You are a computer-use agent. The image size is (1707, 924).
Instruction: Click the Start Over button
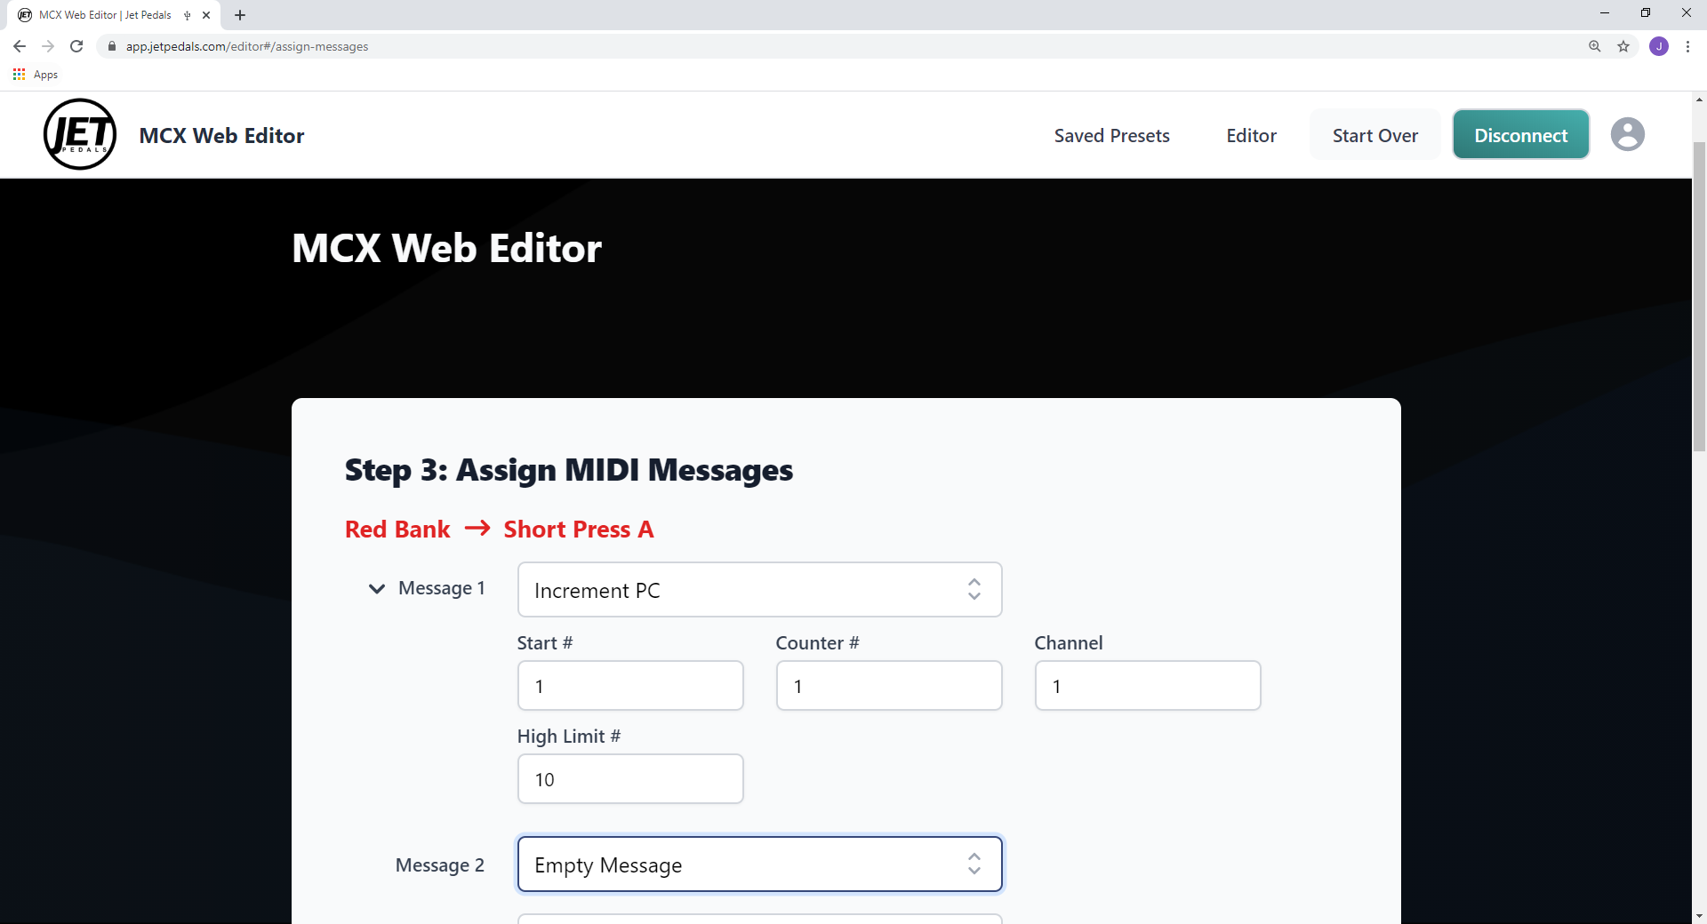pyautogui.click(x=1374, y=135)
